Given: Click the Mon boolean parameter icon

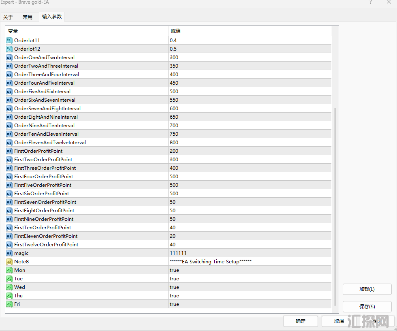Looking at the screenshot, I should (9, 270).
